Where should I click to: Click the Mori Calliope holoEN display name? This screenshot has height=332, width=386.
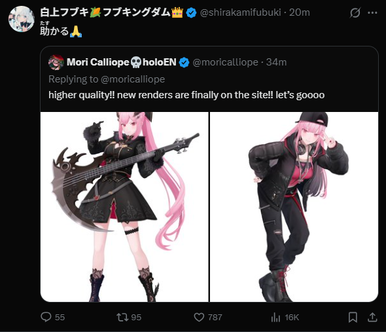coord(122,62)
